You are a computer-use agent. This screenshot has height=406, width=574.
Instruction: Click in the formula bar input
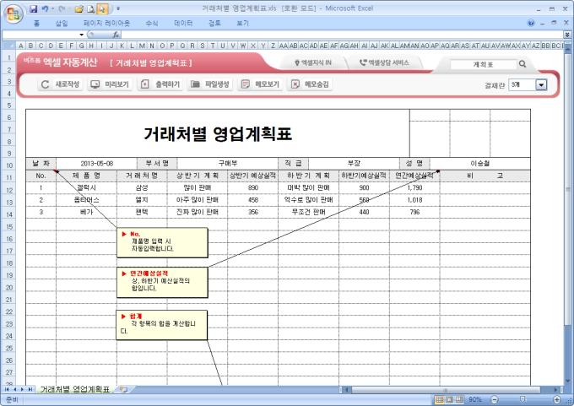(x=342, y=35)
